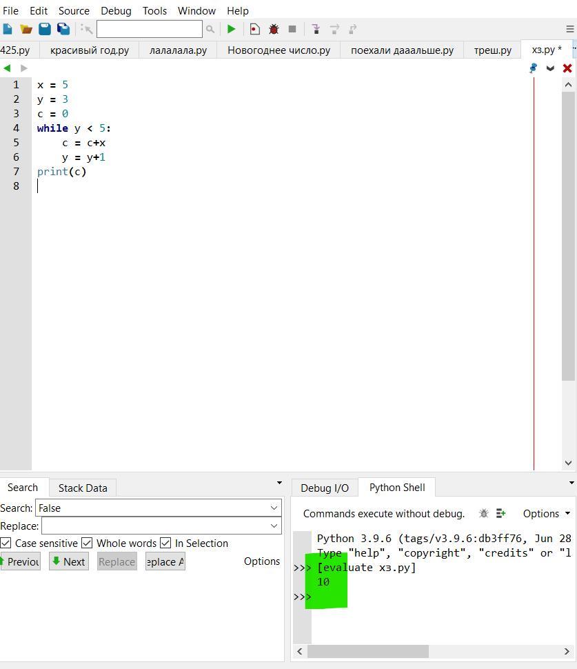Click the Open File folder icon
577x669 pixels.
(x=26, y=29)
